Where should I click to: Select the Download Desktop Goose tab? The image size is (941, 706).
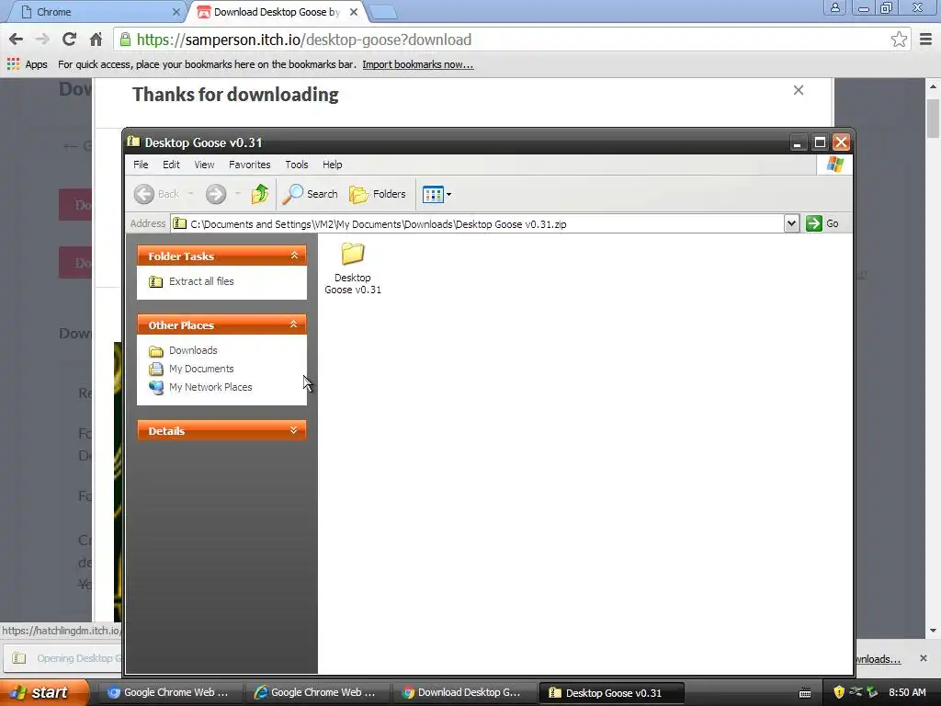276,12
